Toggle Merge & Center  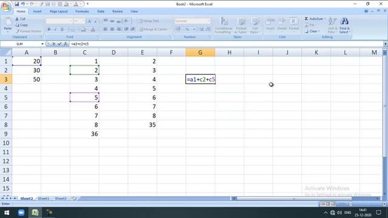click(153, 30)
